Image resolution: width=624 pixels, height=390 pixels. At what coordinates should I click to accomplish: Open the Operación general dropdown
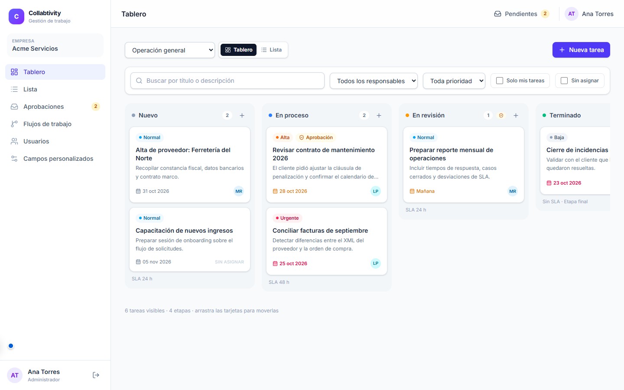click(170, 50)
